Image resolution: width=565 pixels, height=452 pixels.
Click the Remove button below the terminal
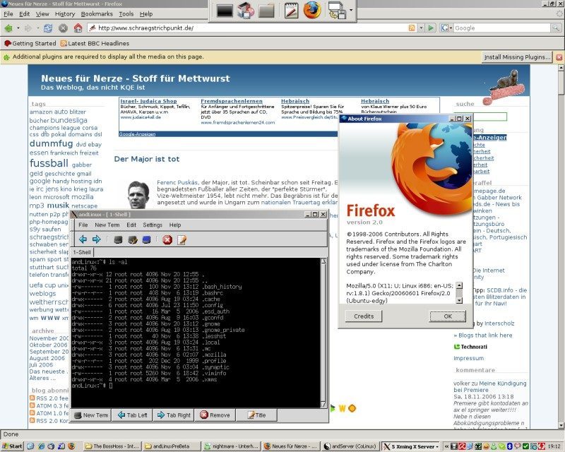click(215, 415)
